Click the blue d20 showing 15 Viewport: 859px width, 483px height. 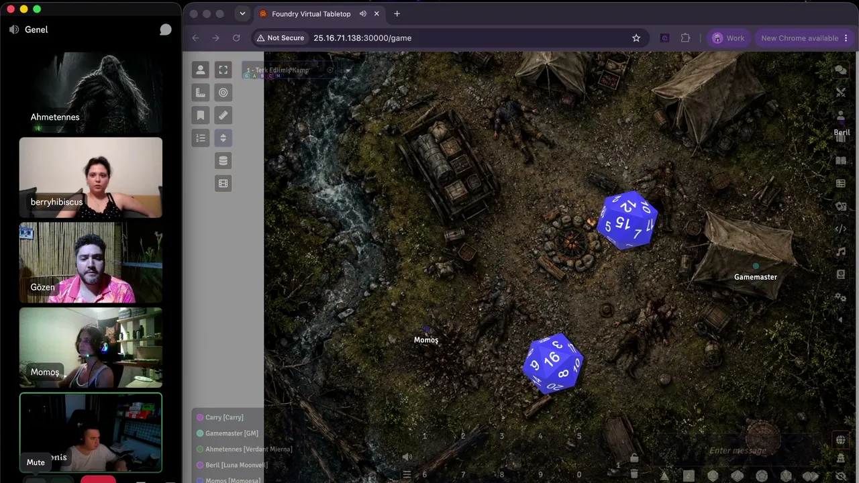tap(627, 221)
